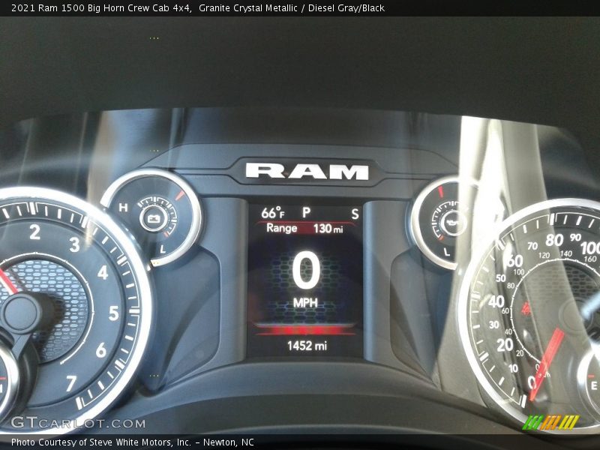Image resolution: width=600 pixels, height=450 pixels.
Task: Click the large 0 speed readout
Action: [306, 271]
